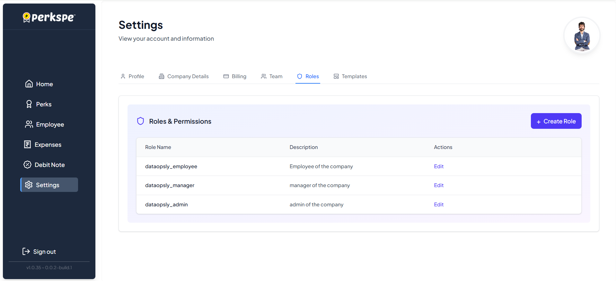
Task: Click the Perkspe logo in sidebar
Action: 49,17
